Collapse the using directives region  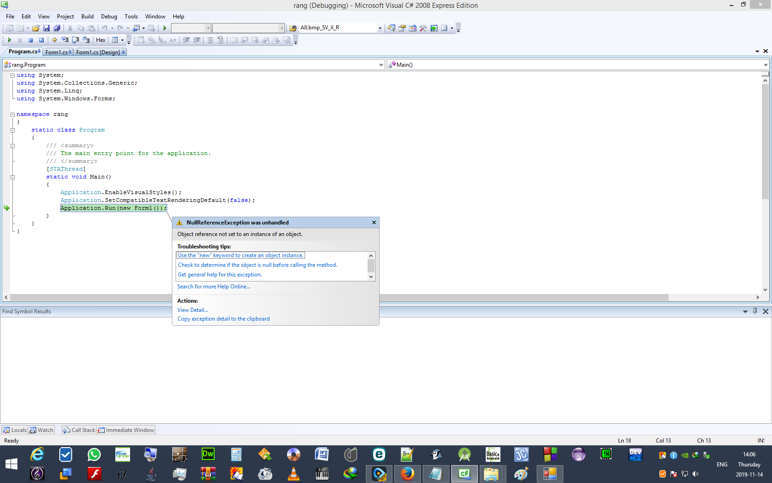coord(12,75)
